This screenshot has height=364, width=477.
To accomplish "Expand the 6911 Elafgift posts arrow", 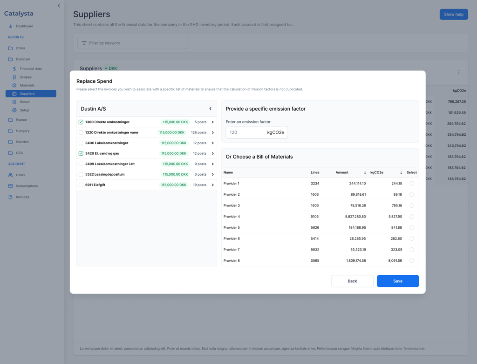I will (212, 185).
